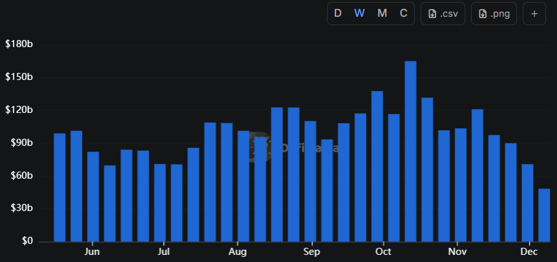Enable the cumulative (C) view
This screenshot has width=557, height=262.
404,14
